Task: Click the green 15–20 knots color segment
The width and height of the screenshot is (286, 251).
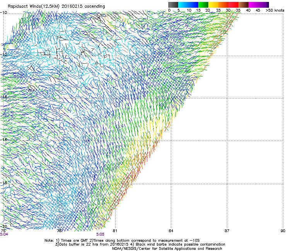Action: tap(203, 5)
